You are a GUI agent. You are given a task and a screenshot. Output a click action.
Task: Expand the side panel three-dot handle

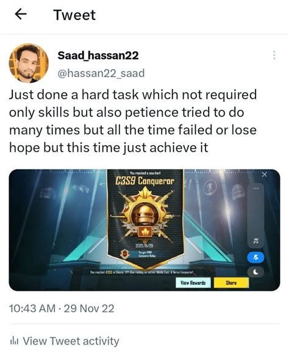tap(256, 188)
